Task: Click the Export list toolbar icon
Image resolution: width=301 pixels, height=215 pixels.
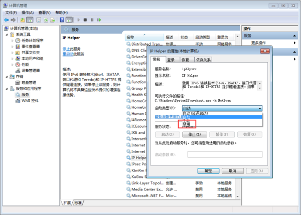Action: [53, 20]
